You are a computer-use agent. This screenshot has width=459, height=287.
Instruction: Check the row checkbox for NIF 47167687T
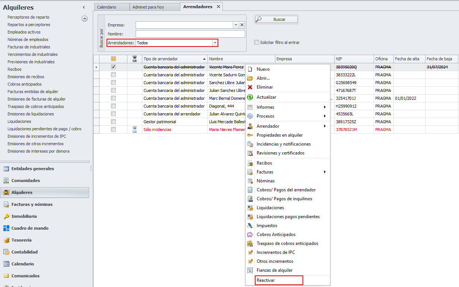(x=113, y=90)
